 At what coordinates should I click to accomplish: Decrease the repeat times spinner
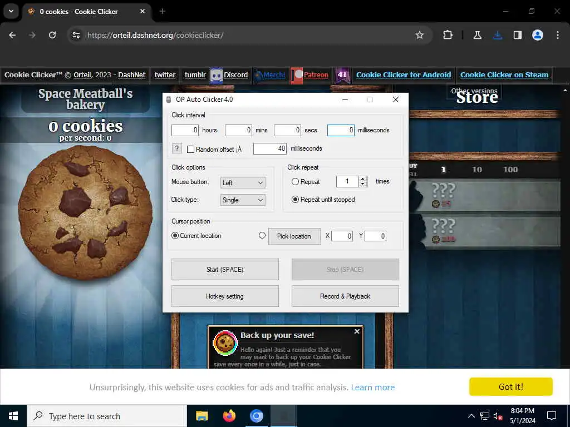pos(362,184)
